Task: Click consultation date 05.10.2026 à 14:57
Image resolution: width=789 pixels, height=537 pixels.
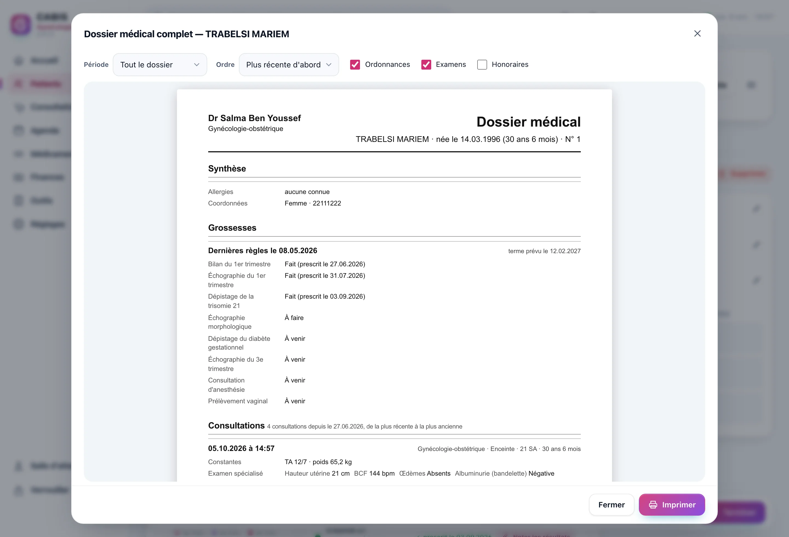Action: 241,449
